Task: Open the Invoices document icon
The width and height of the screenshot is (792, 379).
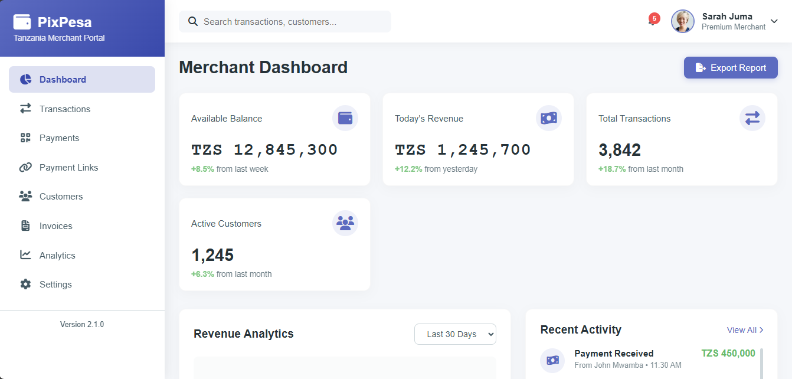Action: [x=25, y=226]
